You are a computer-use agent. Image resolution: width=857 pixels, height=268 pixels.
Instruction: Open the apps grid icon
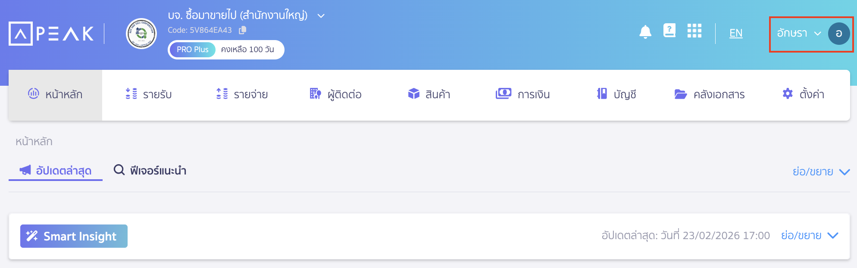coord(694,31)
